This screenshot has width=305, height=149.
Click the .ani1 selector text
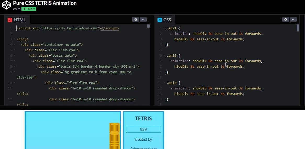click(171, 28)
